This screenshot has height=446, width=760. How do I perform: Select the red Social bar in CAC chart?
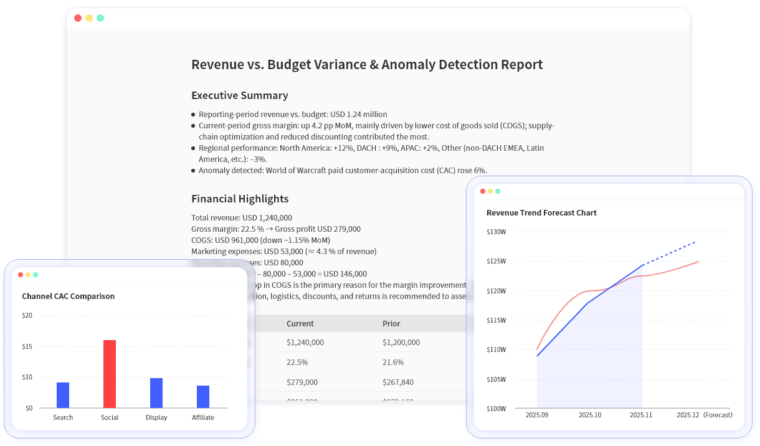tap(110, 372)
